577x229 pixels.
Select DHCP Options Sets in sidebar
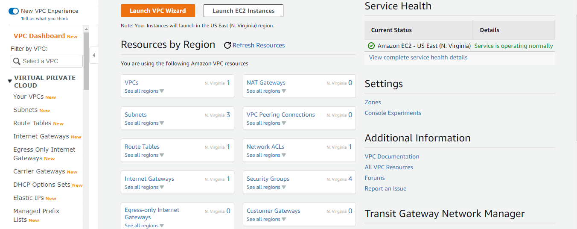coord(41,185)
